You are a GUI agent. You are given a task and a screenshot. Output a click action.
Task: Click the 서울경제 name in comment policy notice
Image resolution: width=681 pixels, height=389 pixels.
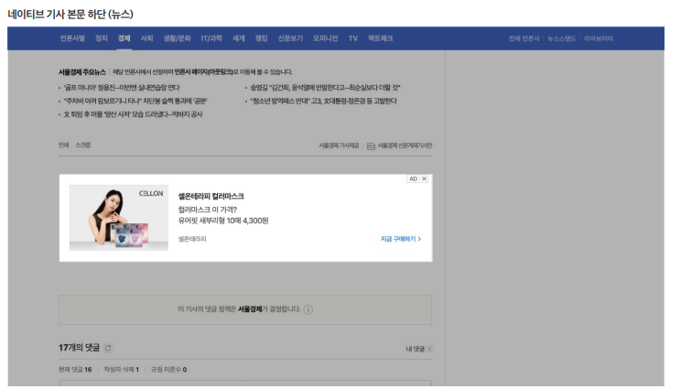pos(250,309)
